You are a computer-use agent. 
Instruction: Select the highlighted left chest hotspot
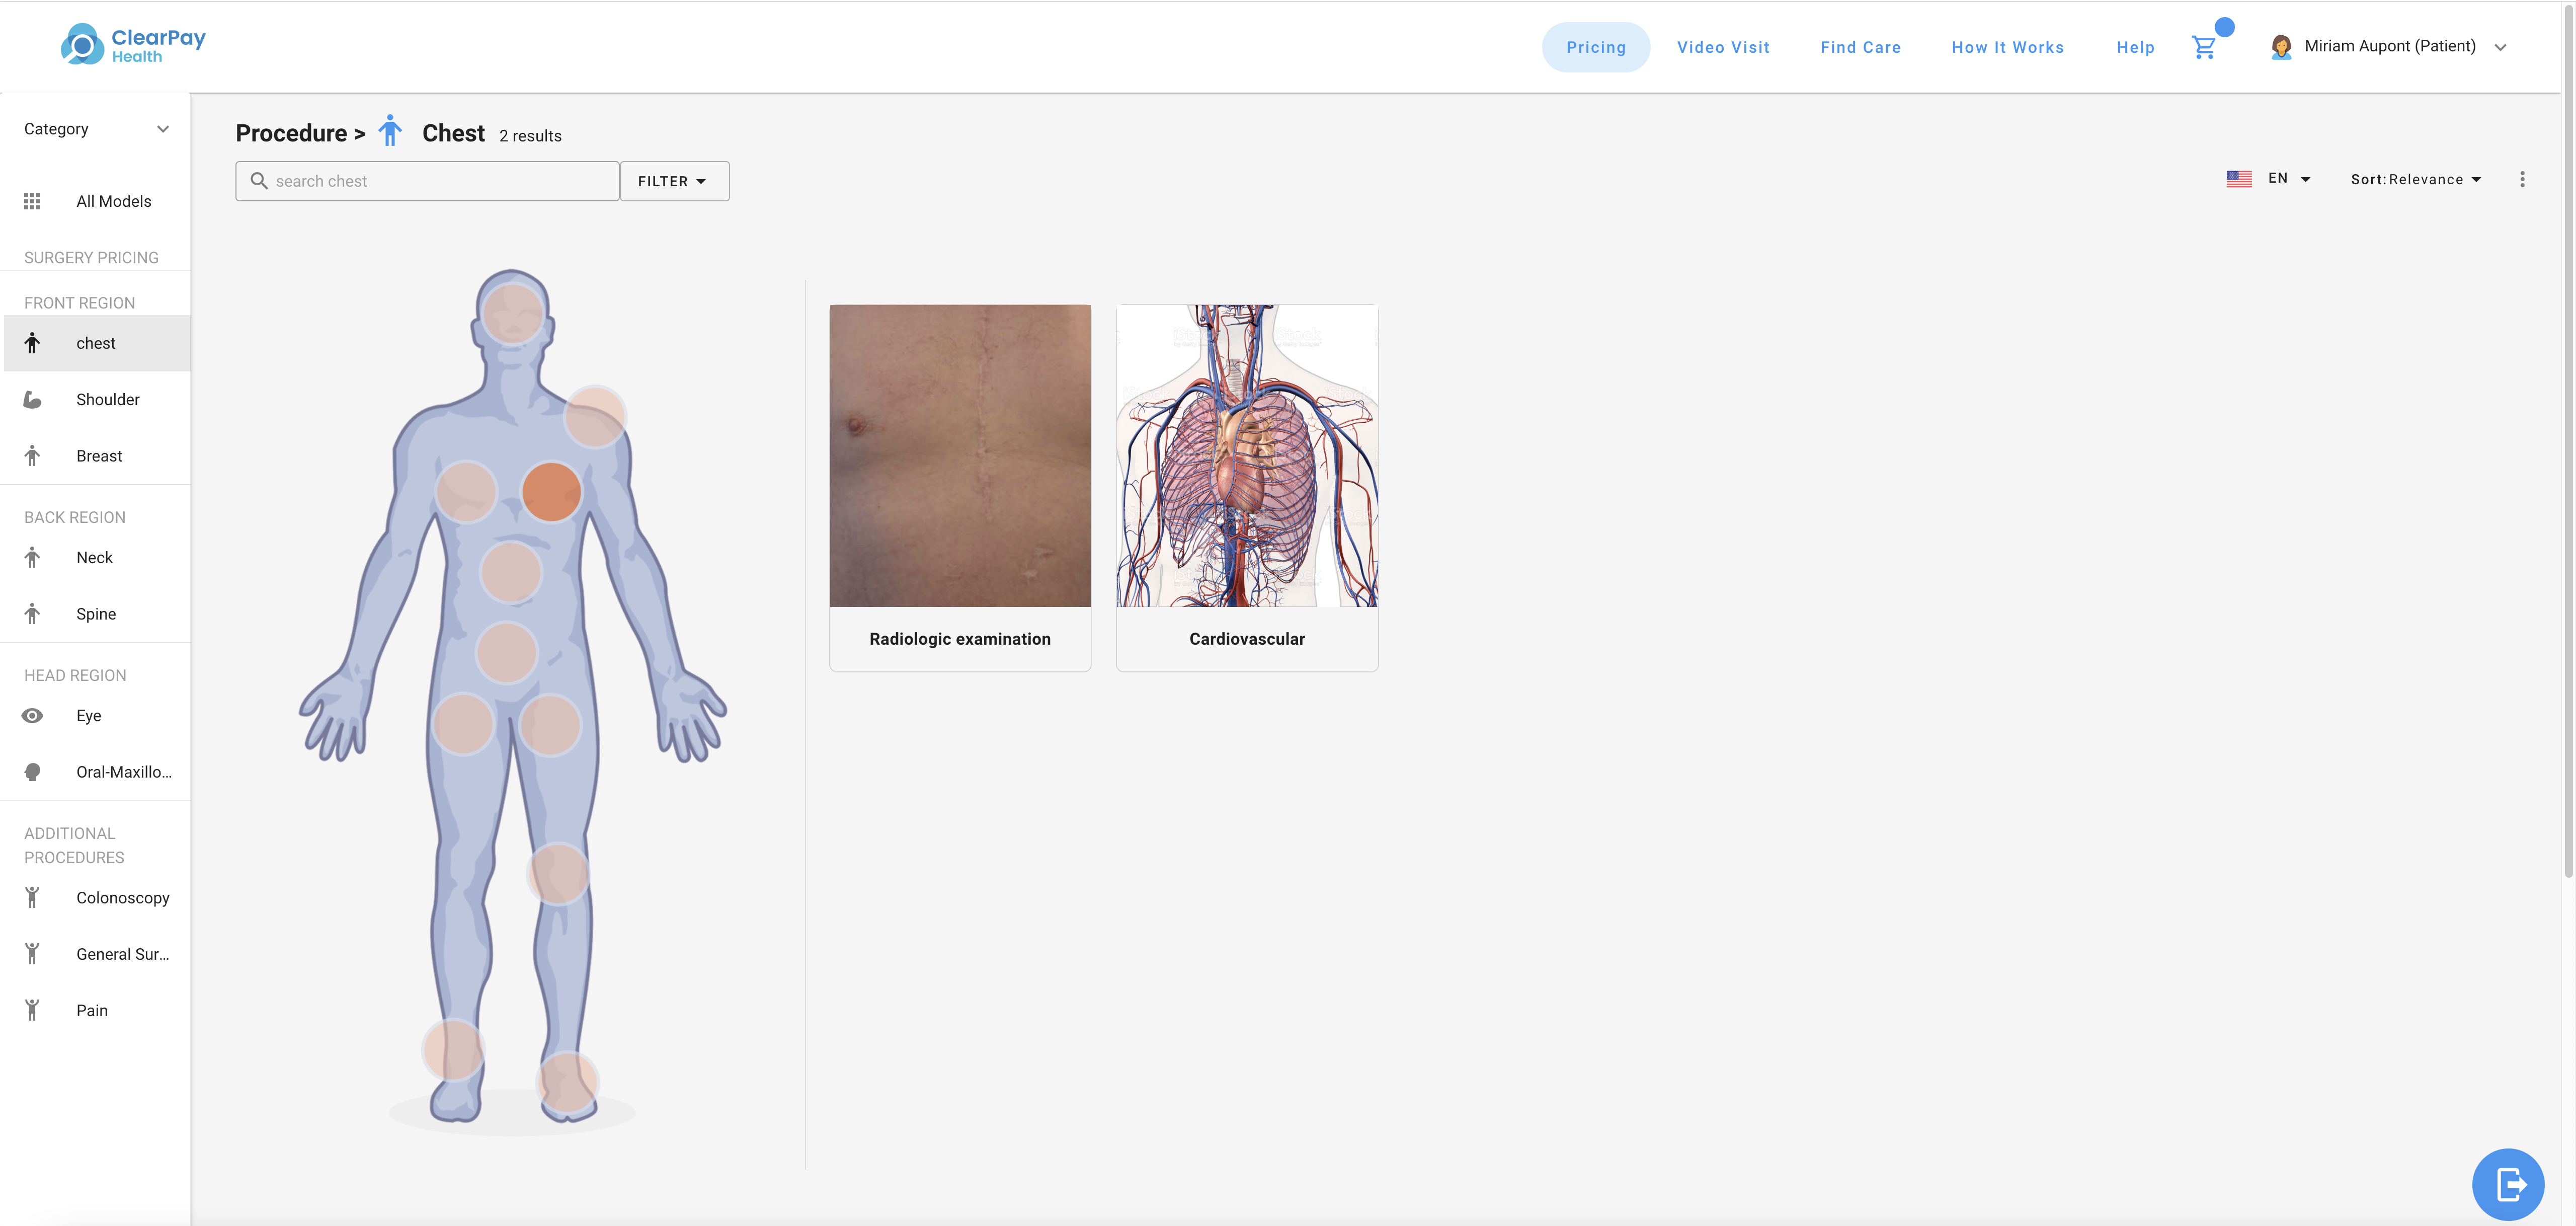point(551,492)
